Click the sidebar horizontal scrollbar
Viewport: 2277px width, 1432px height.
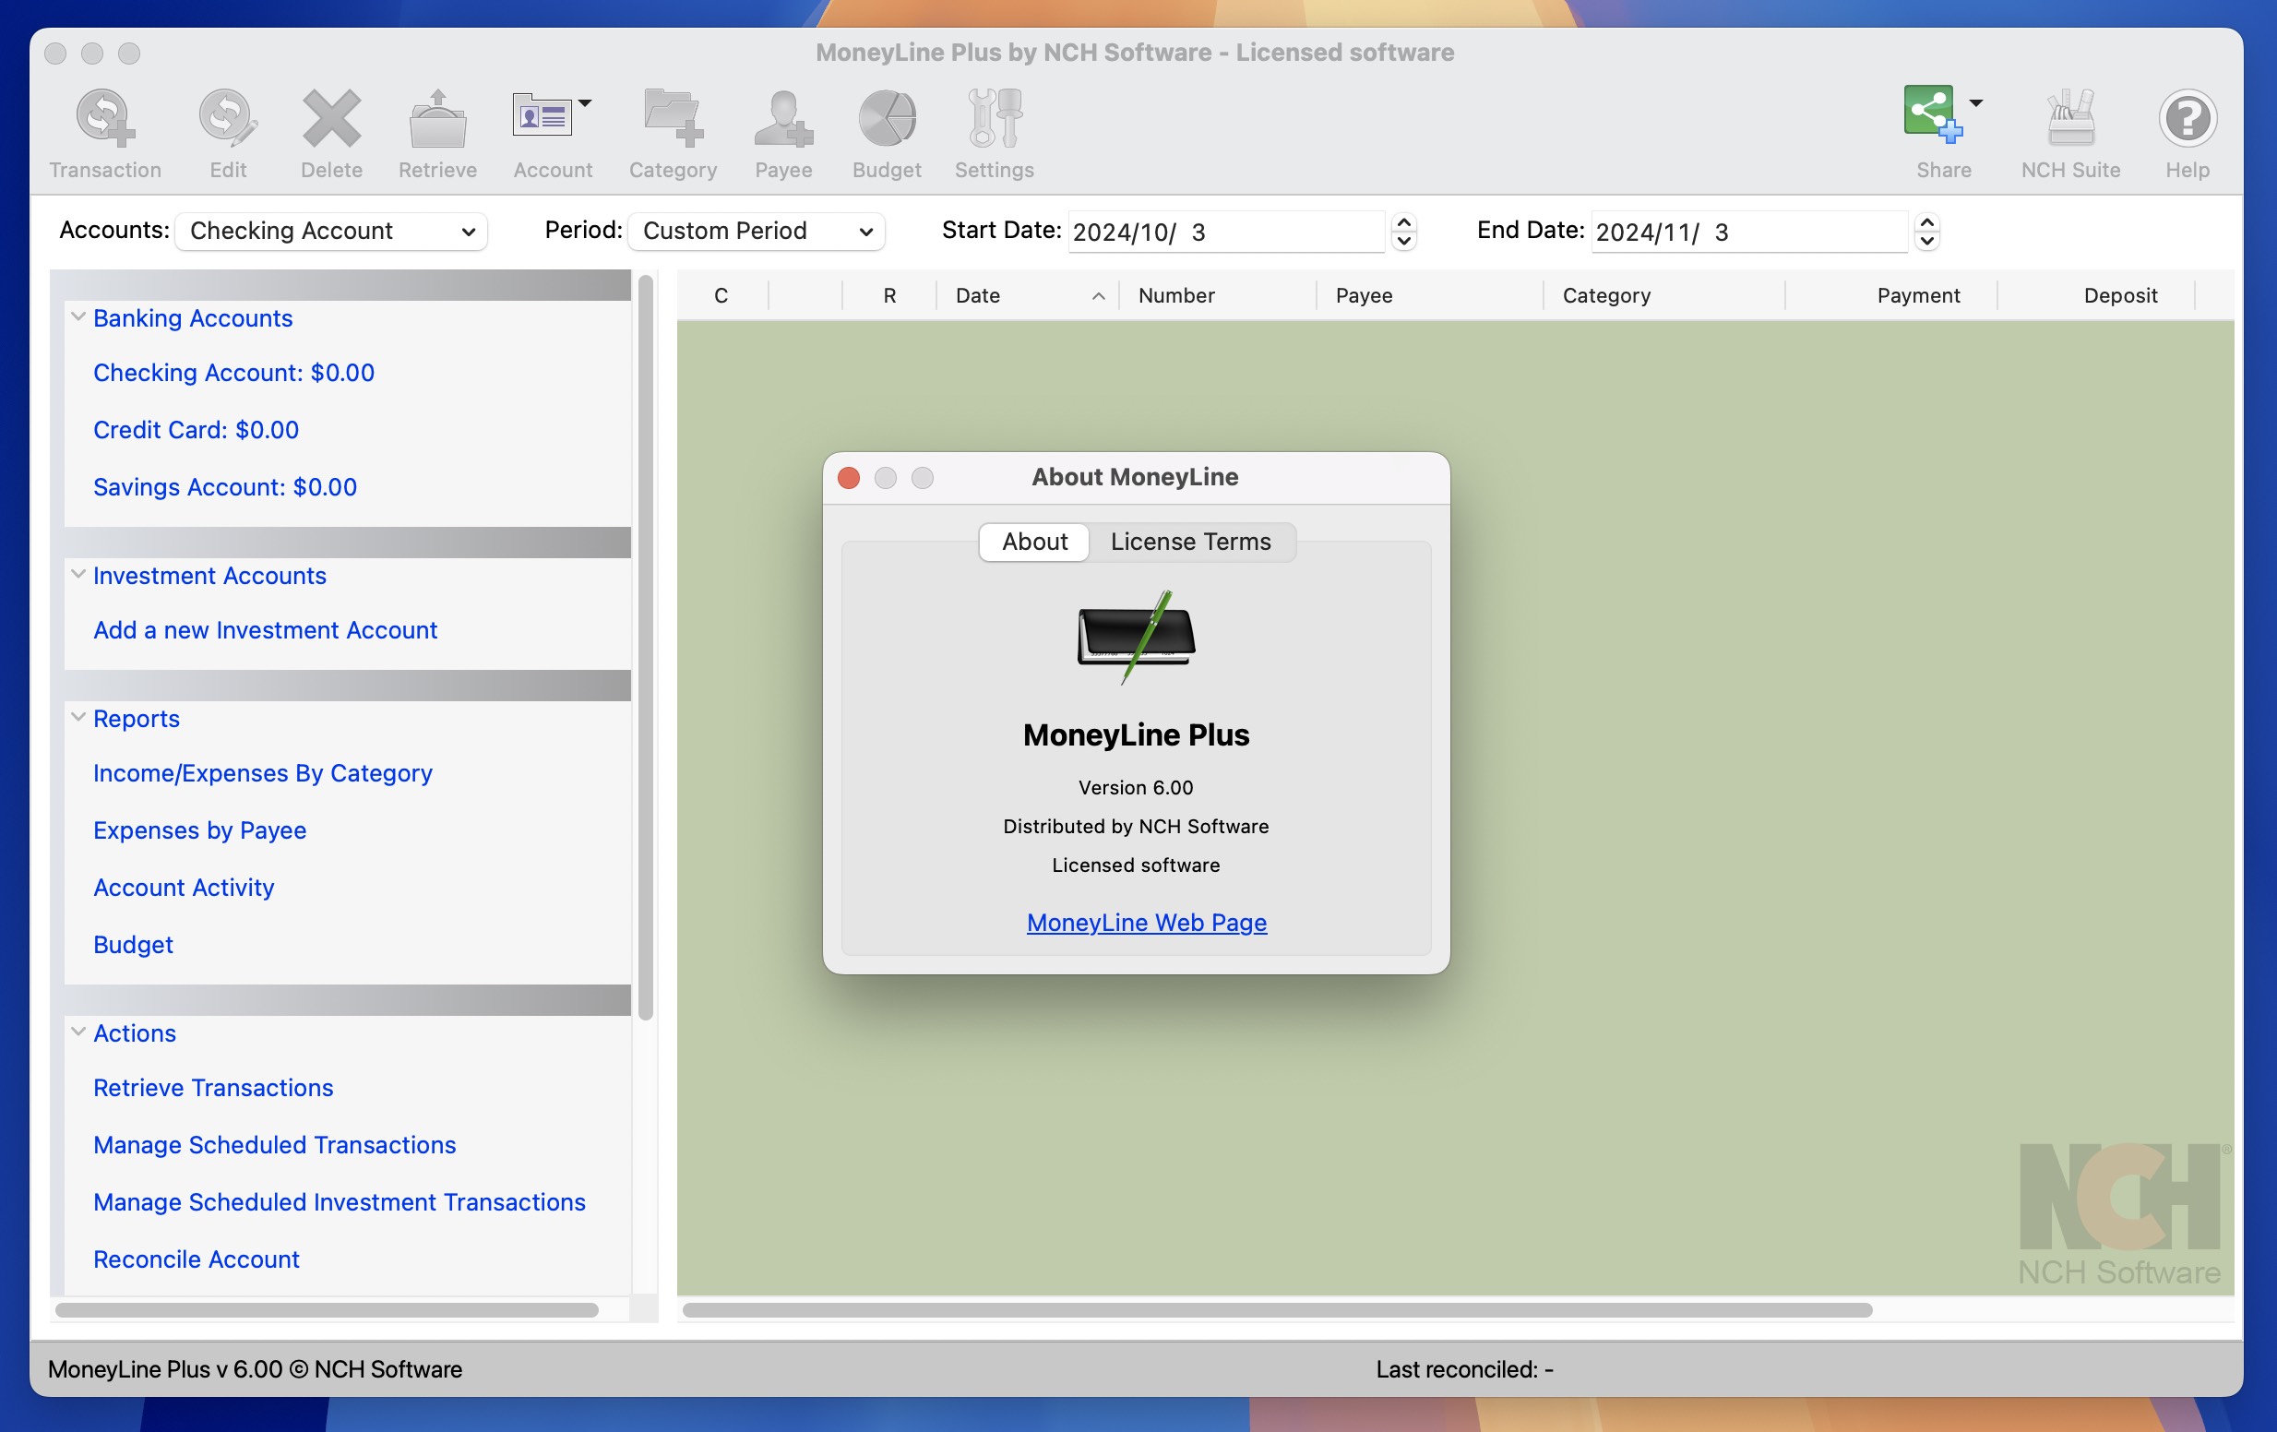[327, 1310]
